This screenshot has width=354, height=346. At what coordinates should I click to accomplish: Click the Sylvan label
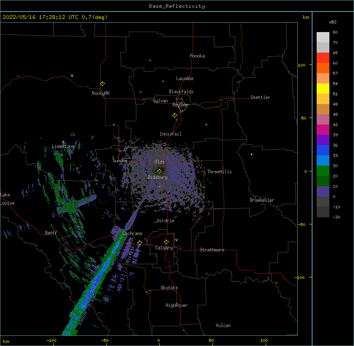[x=160, y=101]
